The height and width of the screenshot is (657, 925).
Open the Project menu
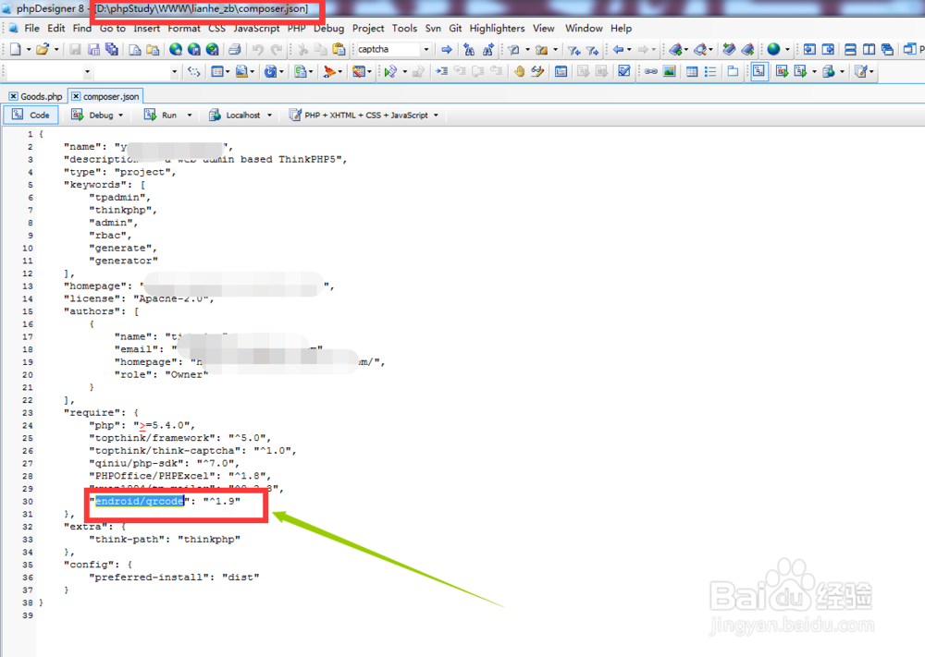368,29
